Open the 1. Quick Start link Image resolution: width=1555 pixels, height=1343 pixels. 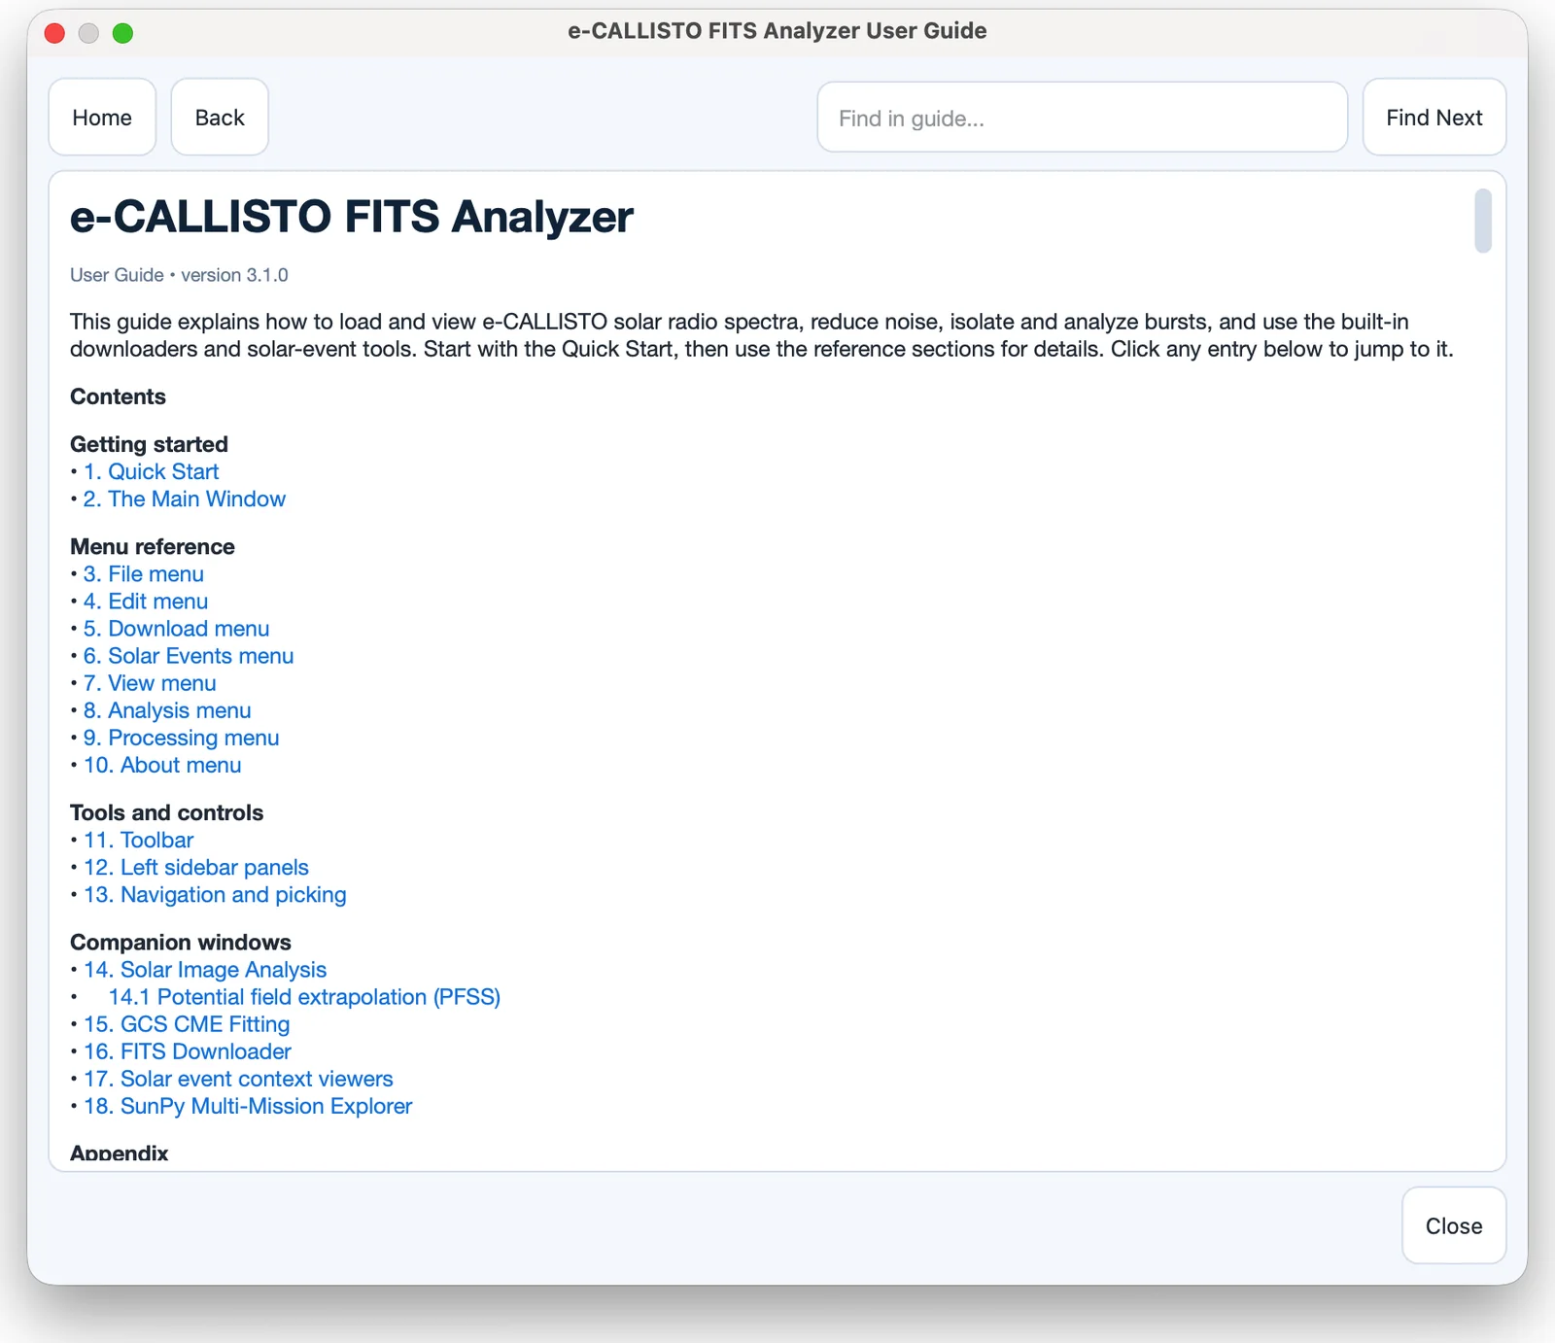tap(151, 472)
